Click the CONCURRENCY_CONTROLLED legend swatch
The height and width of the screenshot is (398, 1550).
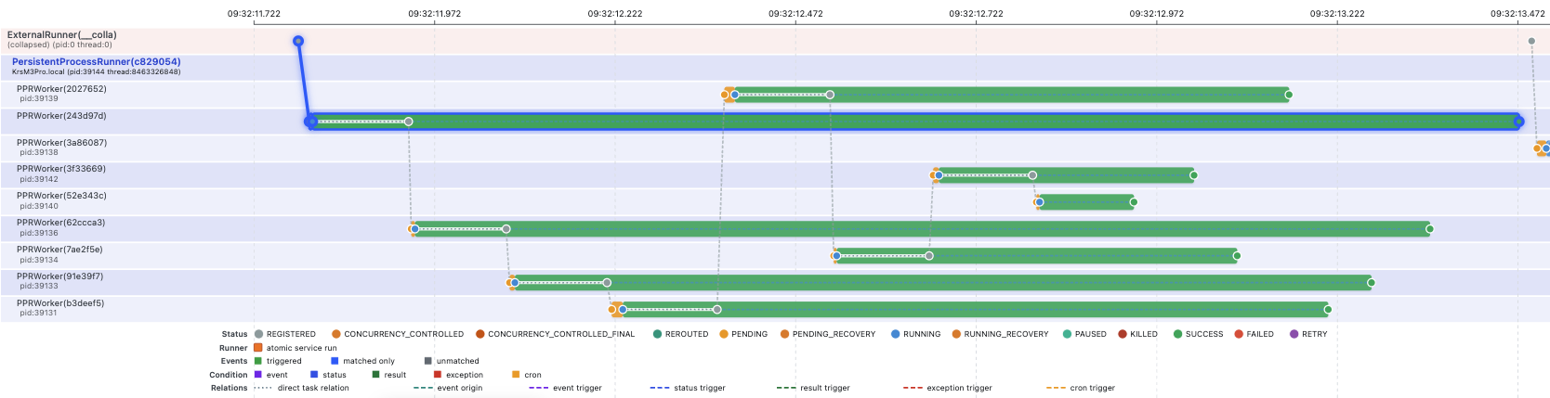[x=336, y=334]
